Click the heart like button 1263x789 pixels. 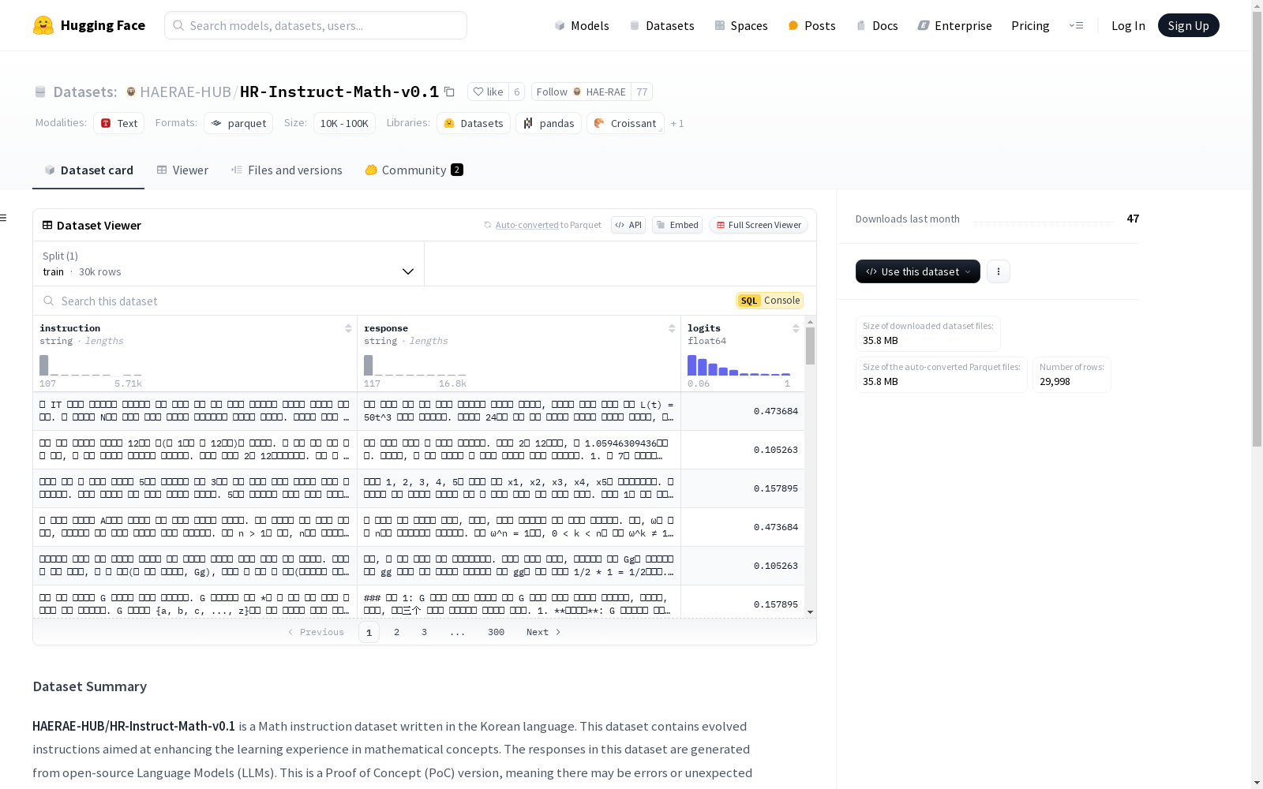489,92
